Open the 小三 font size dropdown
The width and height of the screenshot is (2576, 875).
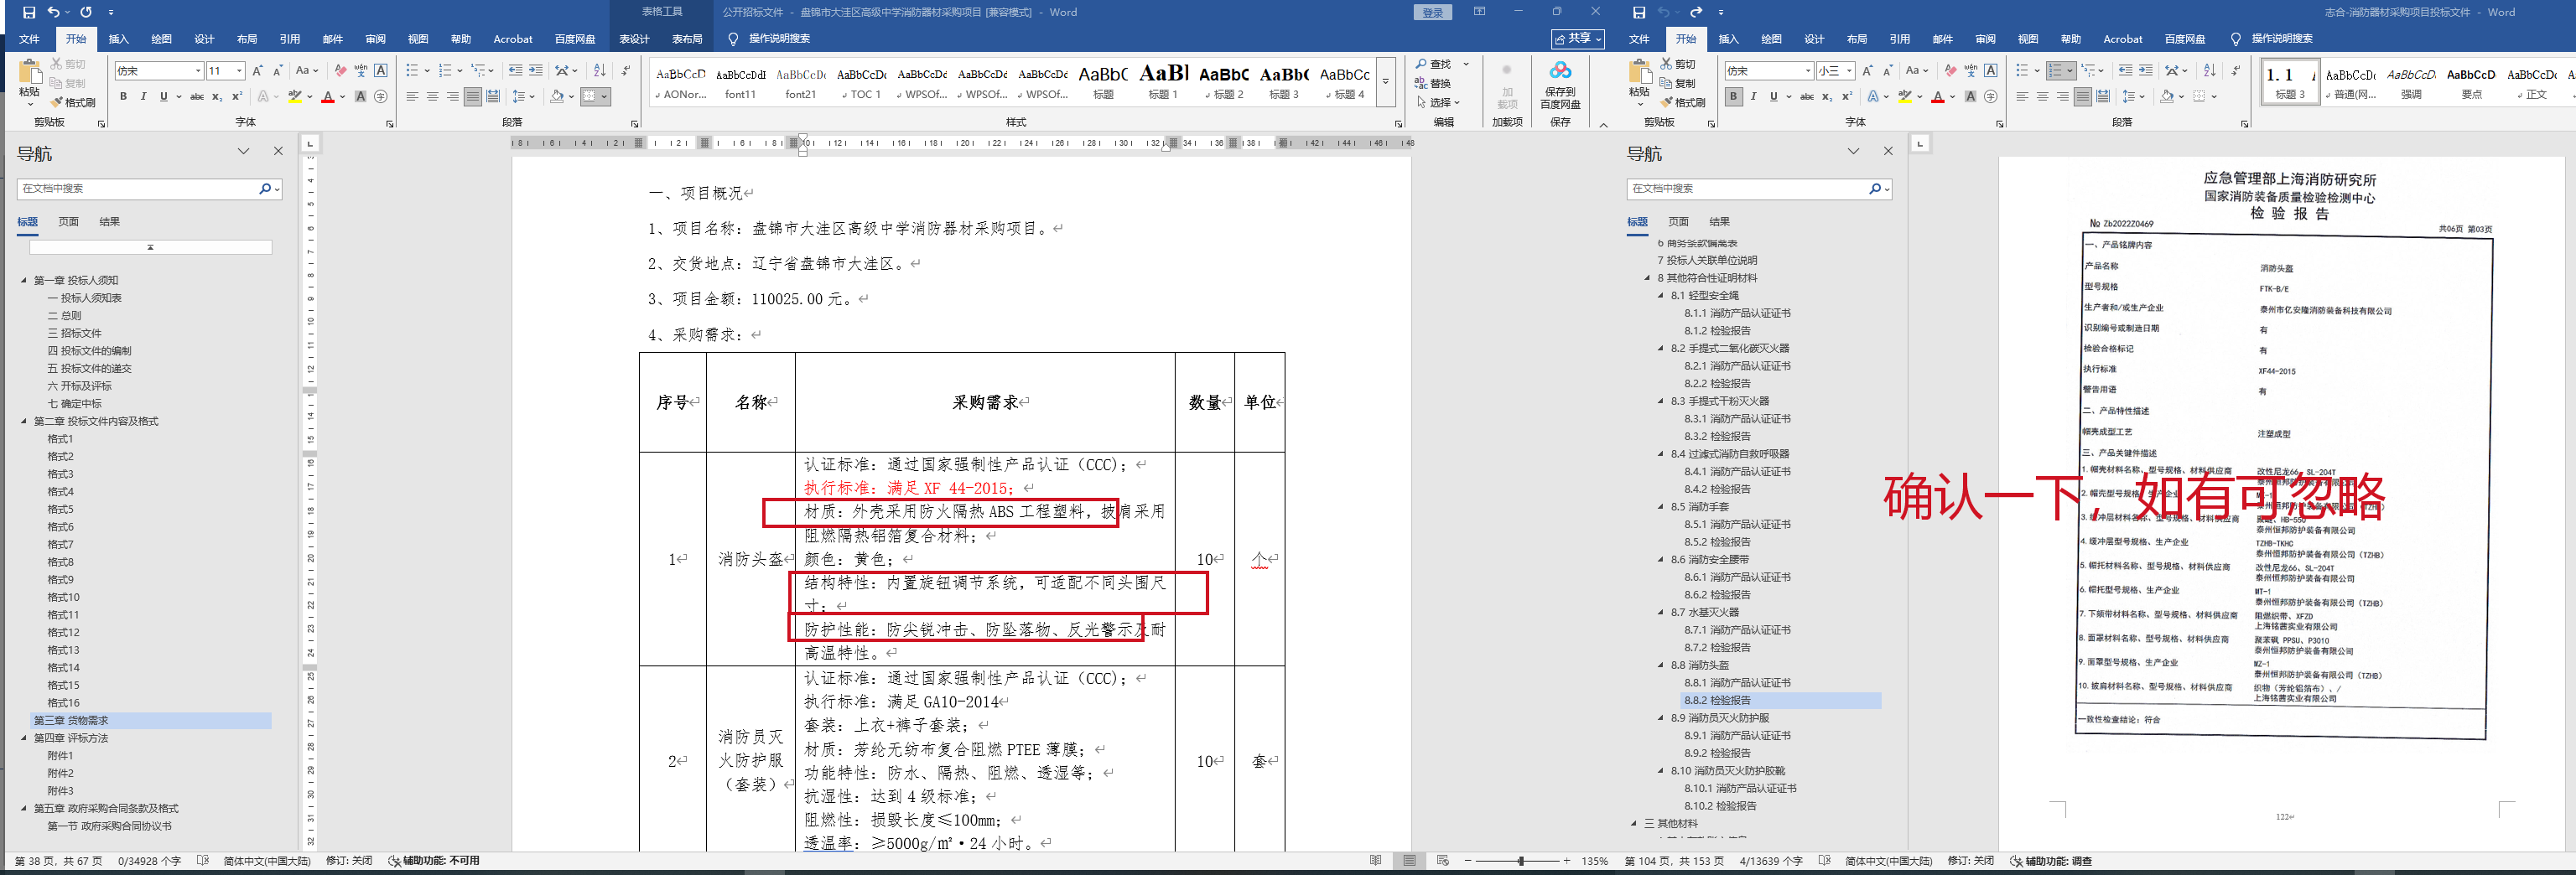tap(1849, 71)
